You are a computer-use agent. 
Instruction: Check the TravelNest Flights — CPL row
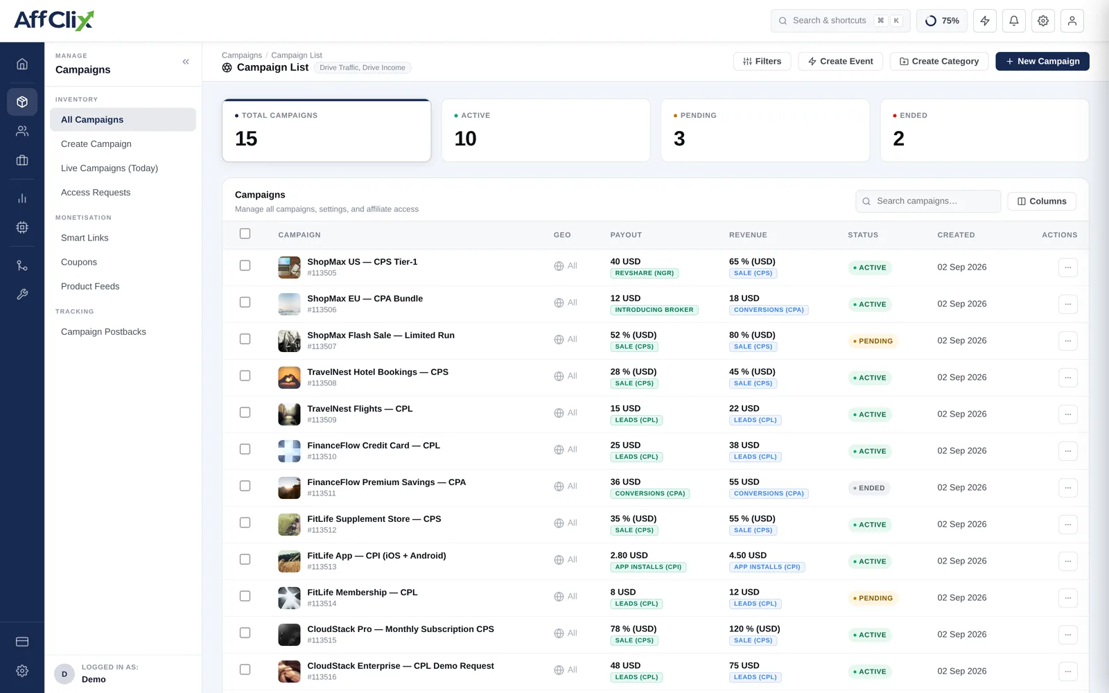point(245,412)
